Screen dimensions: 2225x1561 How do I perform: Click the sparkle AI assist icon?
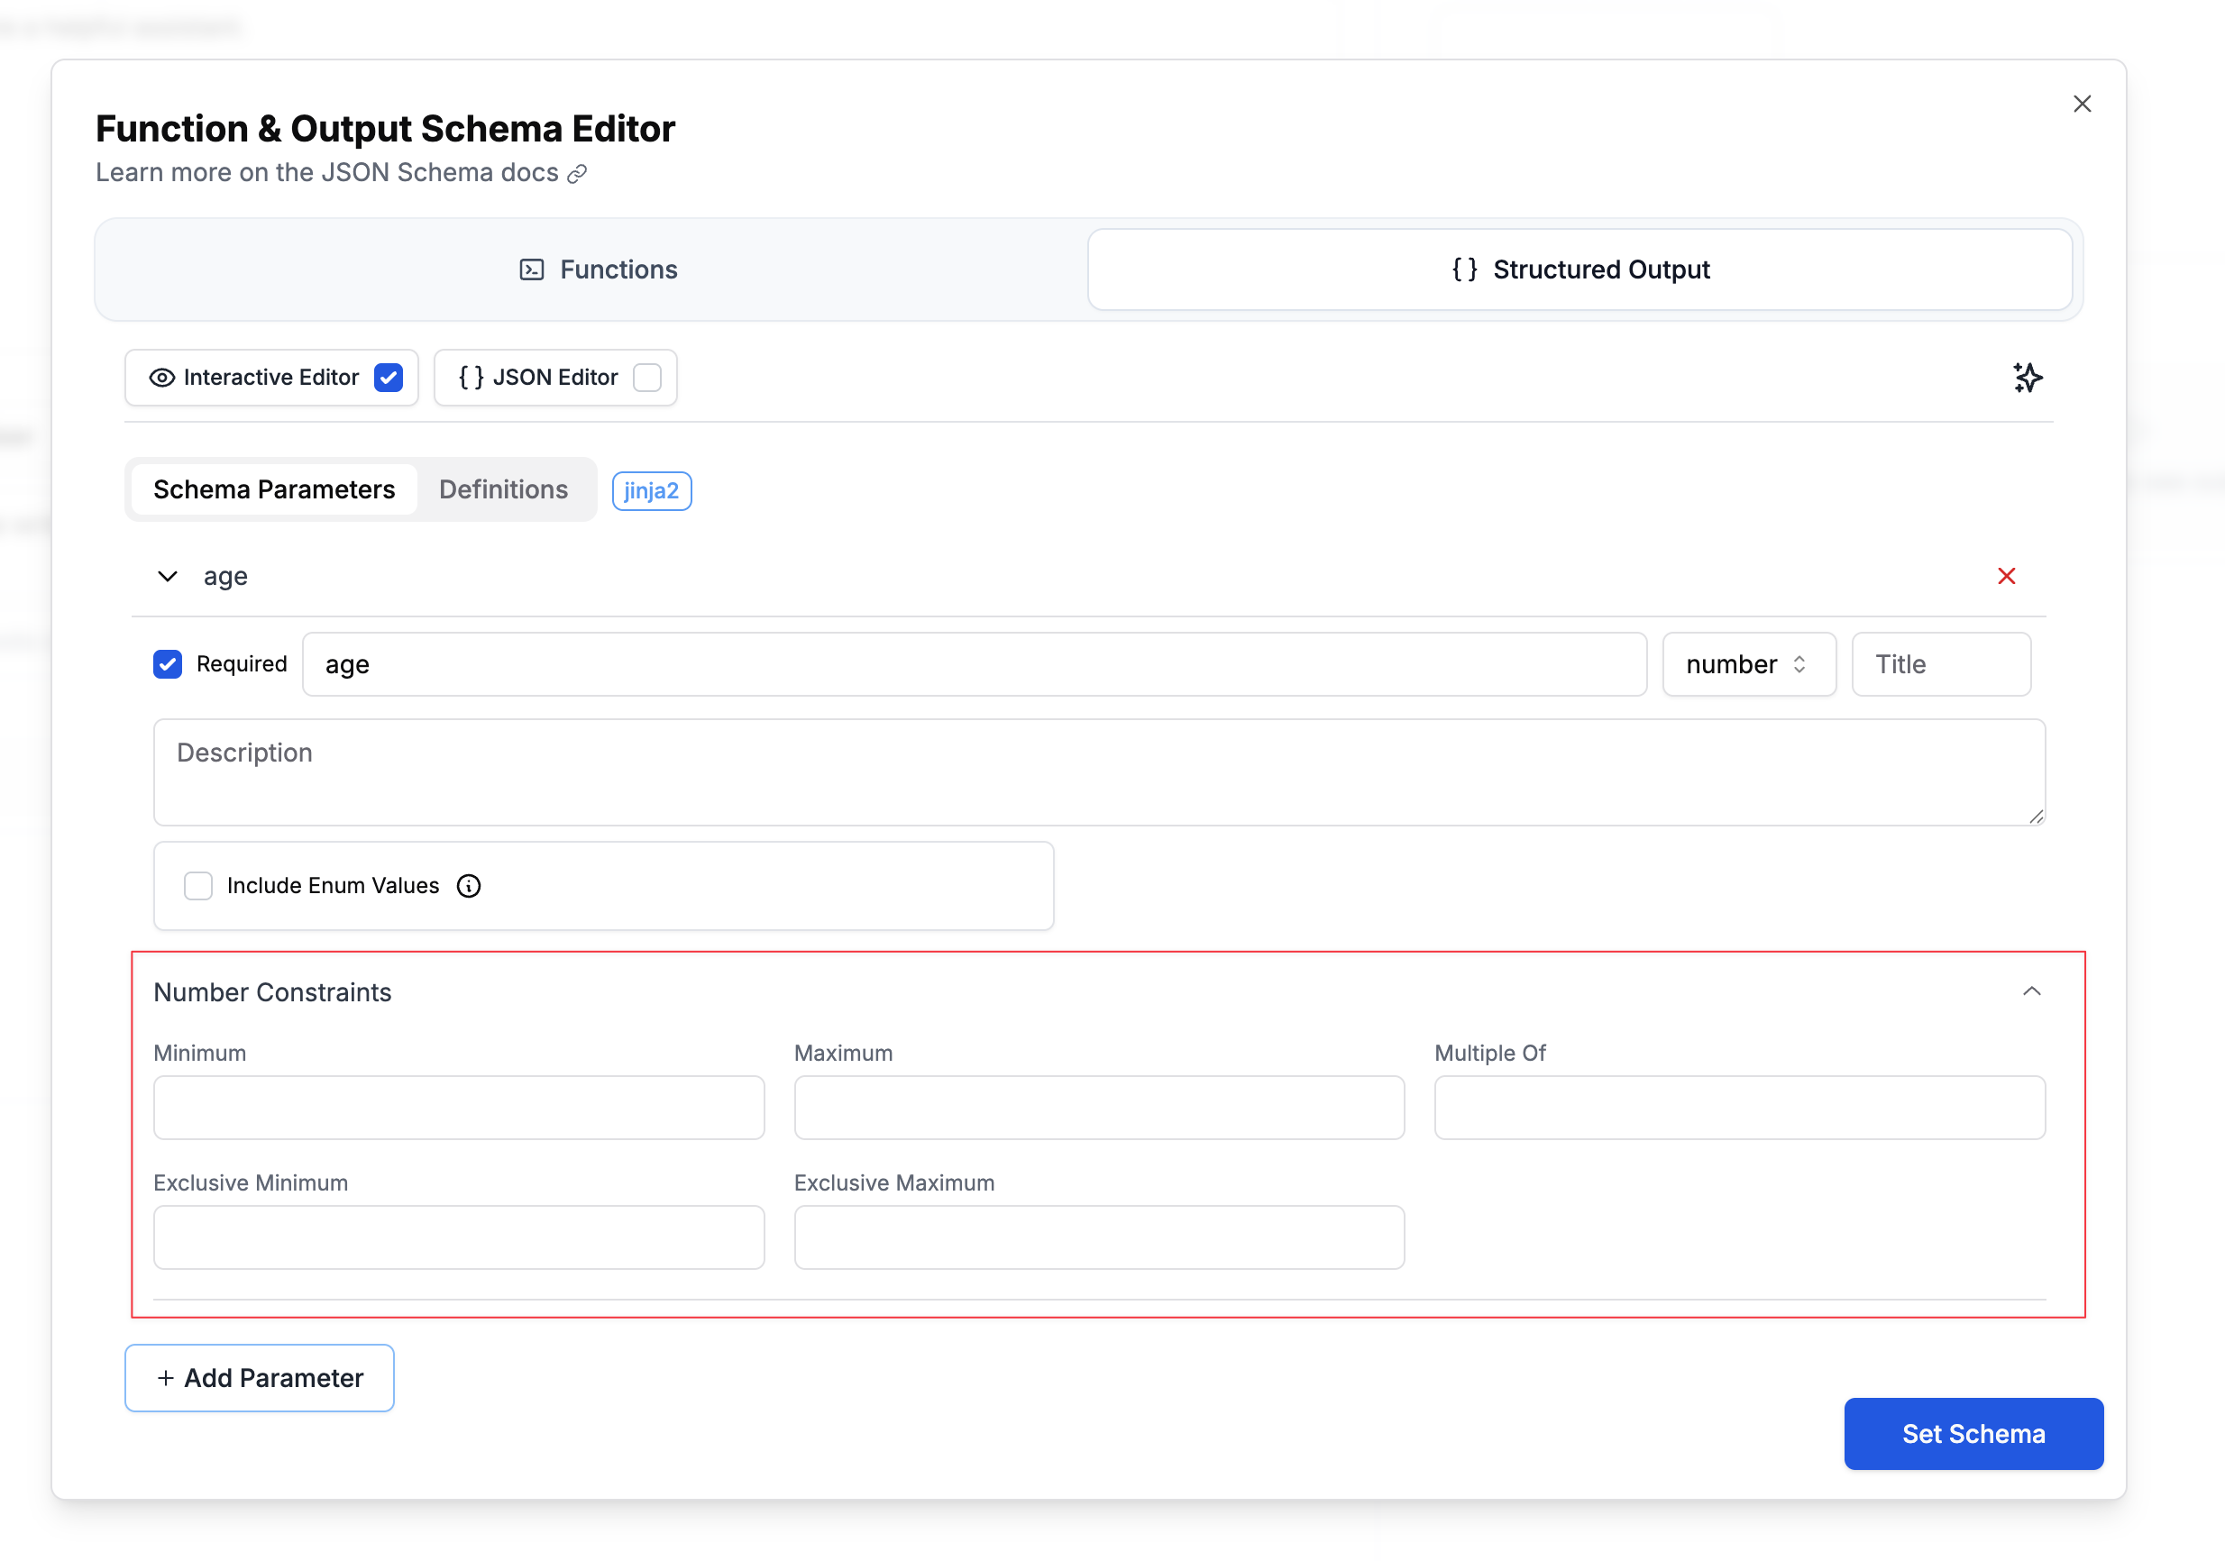pyautogui.click(x=2028, y=378)
